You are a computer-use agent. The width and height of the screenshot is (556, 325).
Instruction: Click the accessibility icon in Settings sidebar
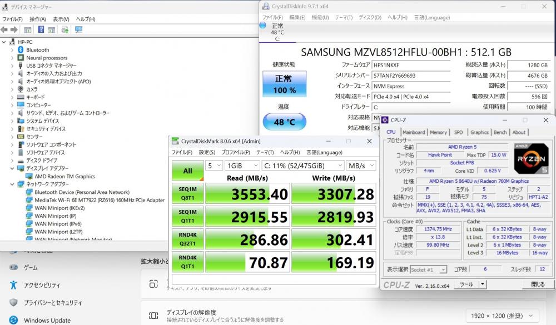tap(13, 285)
